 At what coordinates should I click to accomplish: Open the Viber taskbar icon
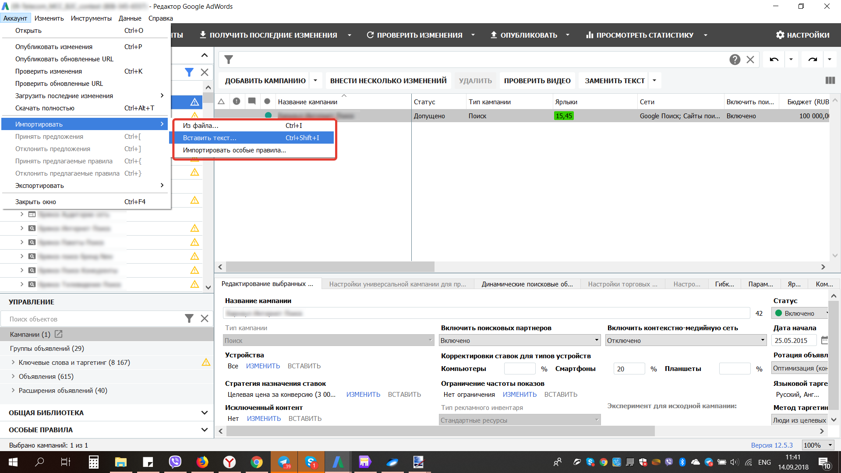tap(175, 462)
